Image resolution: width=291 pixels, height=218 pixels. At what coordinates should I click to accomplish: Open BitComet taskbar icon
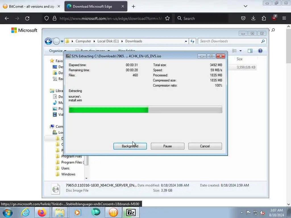click(x=113, y=212)
